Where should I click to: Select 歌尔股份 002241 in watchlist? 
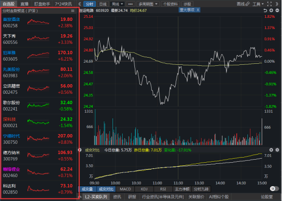[39, 106]
